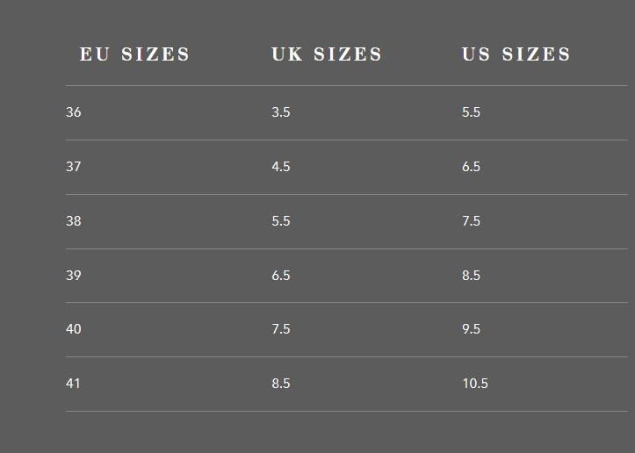
Task: Click UK size 3.5 value
Action: pos(281,112)
